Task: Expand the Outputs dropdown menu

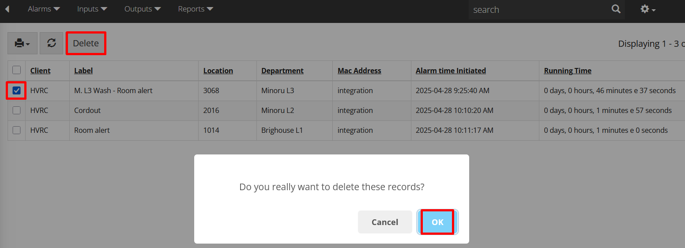Action: (x=143, y=9)
